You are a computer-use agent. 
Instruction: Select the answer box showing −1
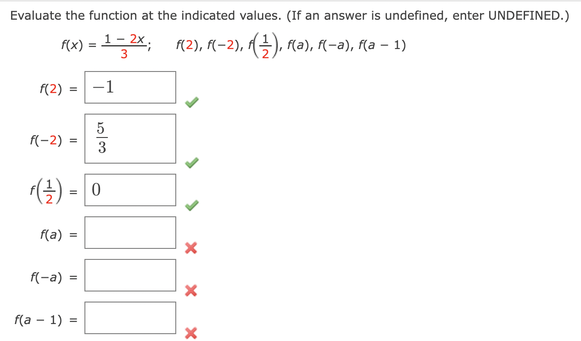pos(130,87)
